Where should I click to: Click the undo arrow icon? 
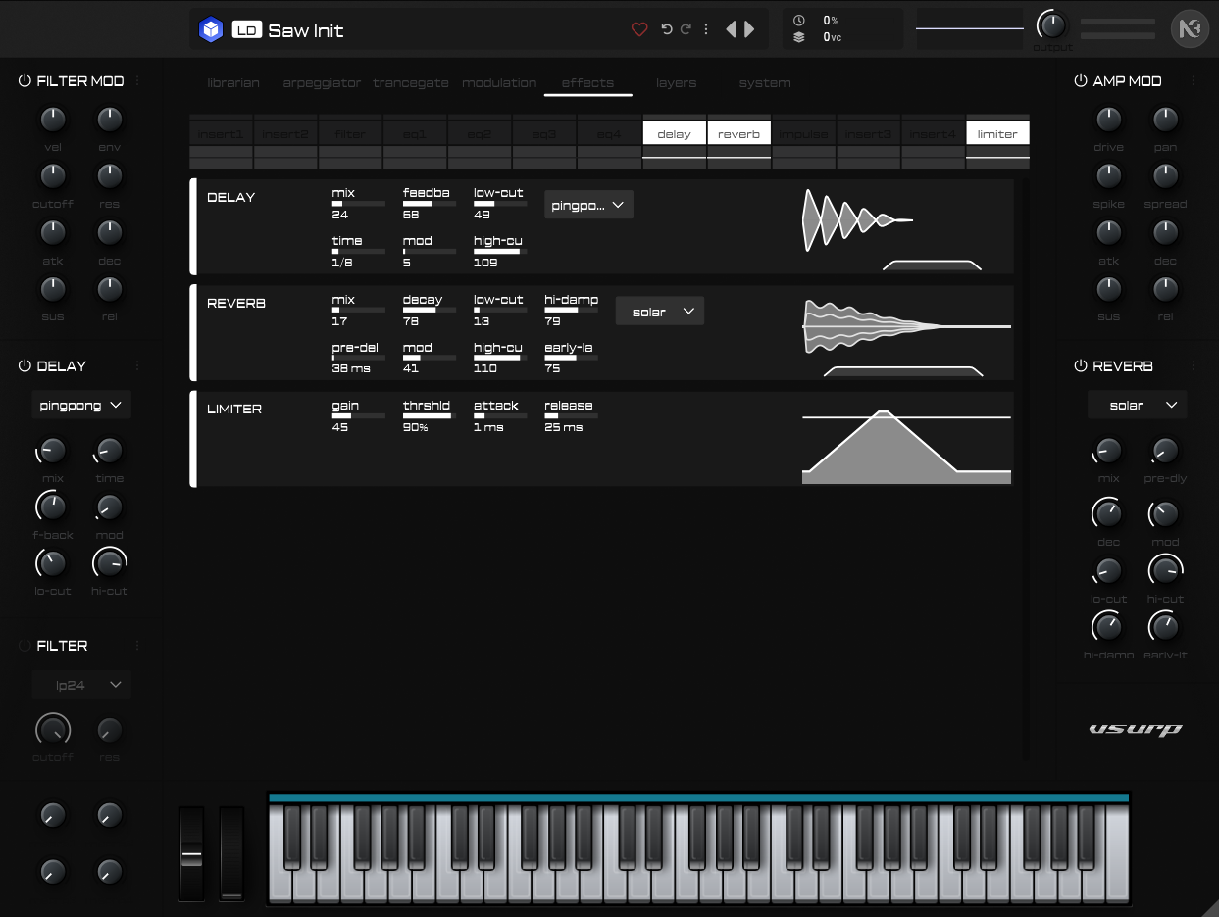pyautogui.click(x=667, y=29)
